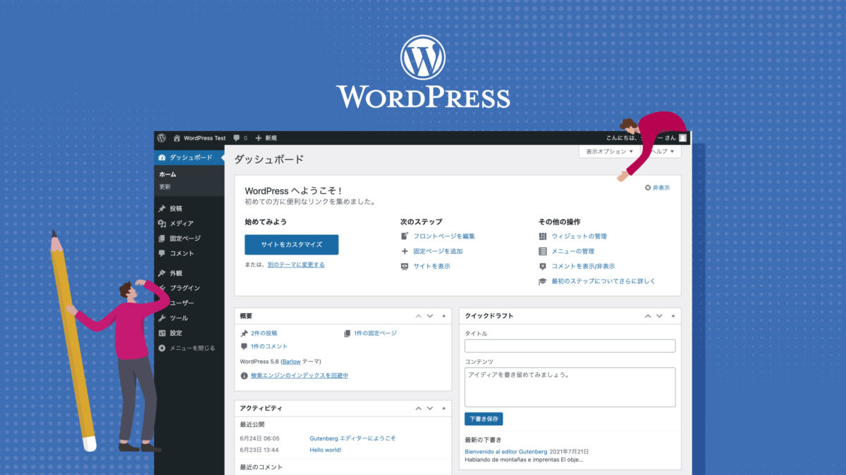Screen dimensions: 846x475
Task: Move the クイックドラフト panel up
Action: pos(648,316)
